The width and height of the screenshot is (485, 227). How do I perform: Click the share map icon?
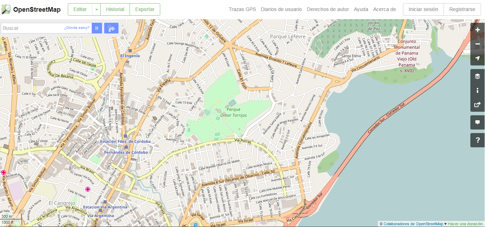478,105
